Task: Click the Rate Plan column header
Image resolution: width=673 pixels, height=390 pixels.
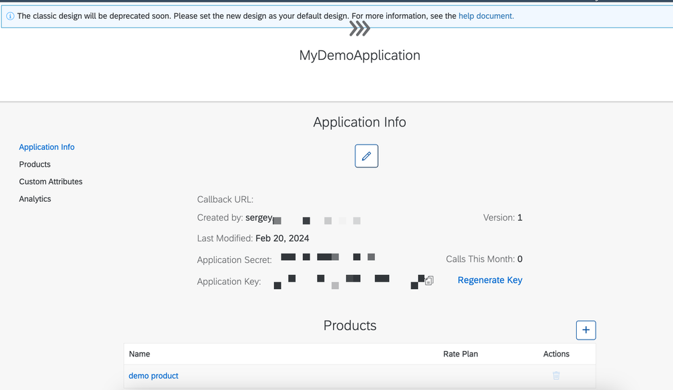Action: click(x=460, y=354)
